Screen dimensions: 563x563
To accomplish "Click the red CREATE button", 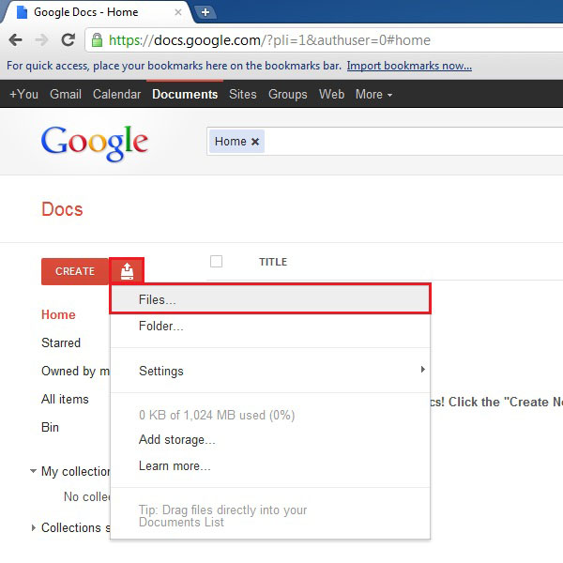I will [x=75, y=271].
